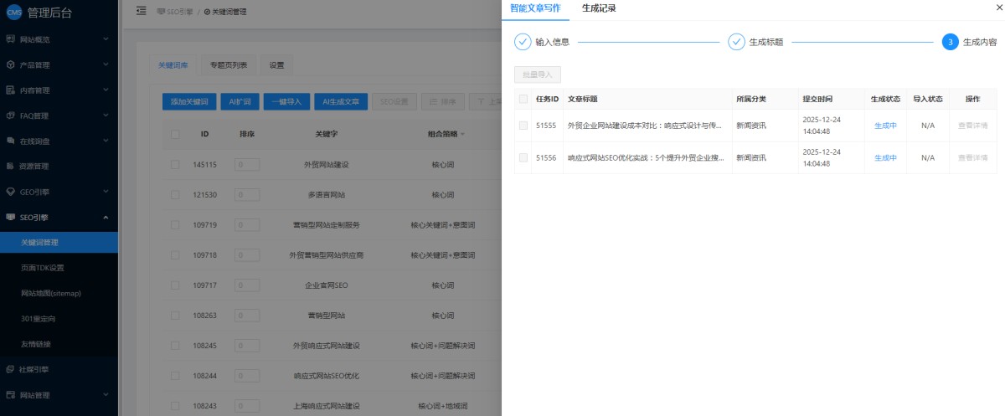1005x416 pixels.
Task: Click the step 3 生成内容 circle
Action: (950, 42)
